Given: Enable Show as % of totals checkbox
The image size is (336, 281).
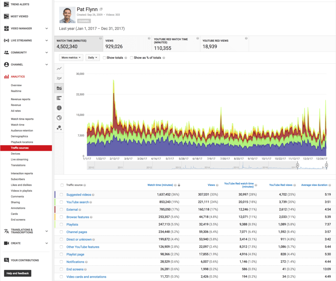Looking at the screenshot, I should click(132, 58).
